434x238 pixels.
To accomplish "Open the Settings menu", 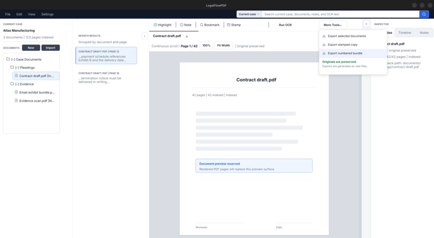I will click(x=47, y=14).
